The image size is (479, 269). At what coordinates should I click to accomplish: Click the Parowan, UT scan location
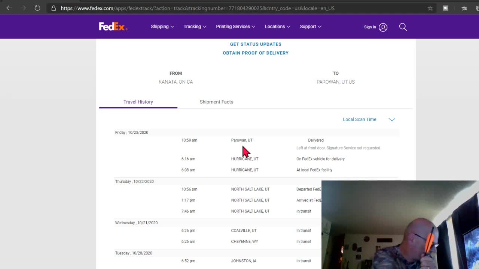pyautogui.click(x=242, y=140)
